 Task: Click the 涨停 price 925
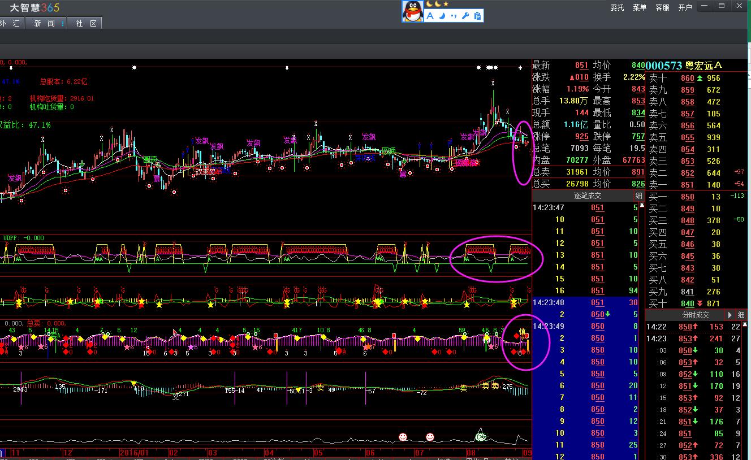(581, 137)
